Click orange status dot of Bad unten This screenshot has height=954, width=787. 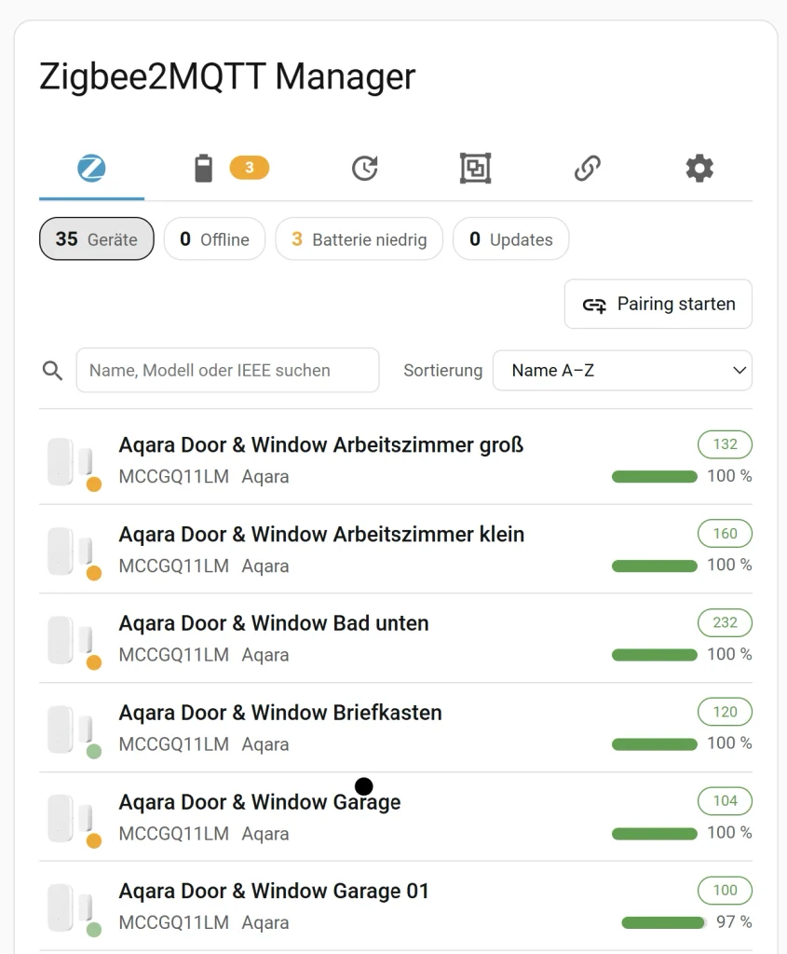[x=94, y=662]
